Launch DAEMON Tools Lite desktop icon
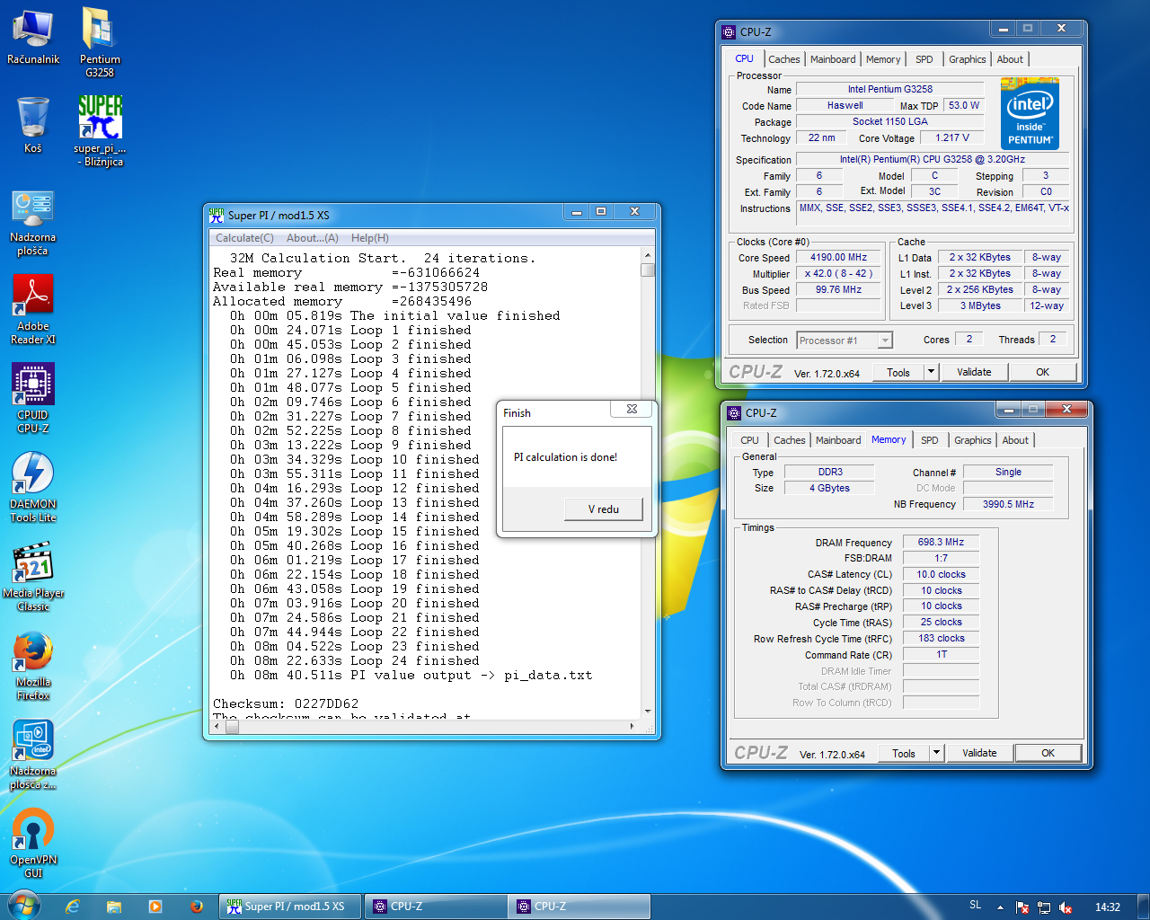 click(33, 487)
